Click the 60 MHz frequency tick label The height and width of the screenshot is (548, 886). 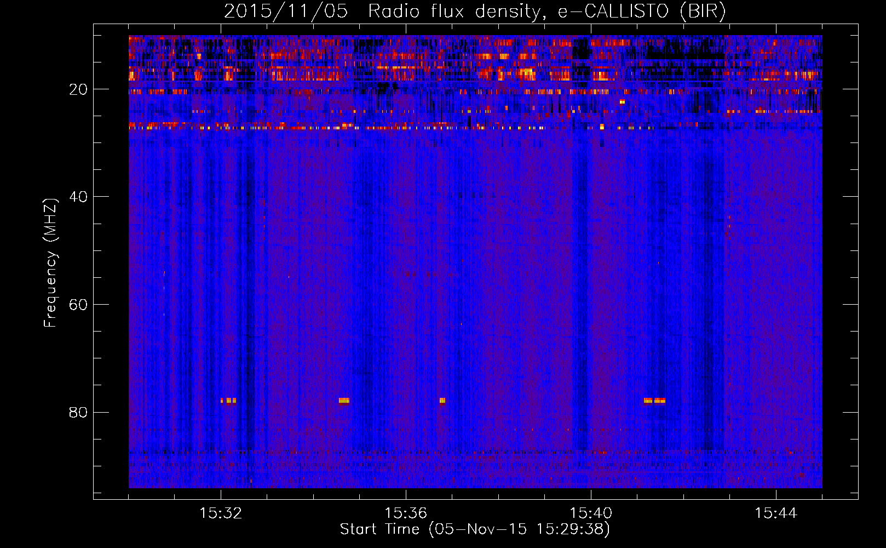pyautogui.click(x=78, y=305)
